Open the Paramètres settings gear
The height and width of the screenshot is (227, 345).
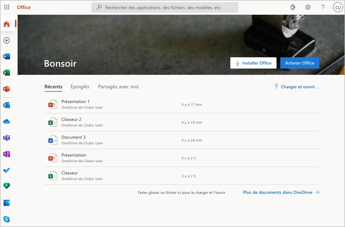(308, 7)
